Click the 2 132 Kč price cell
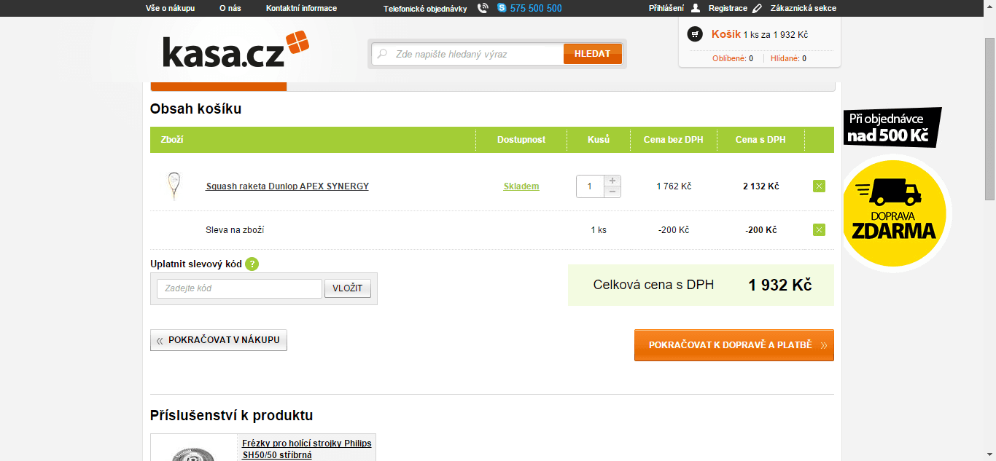 [x=760, y=186]
